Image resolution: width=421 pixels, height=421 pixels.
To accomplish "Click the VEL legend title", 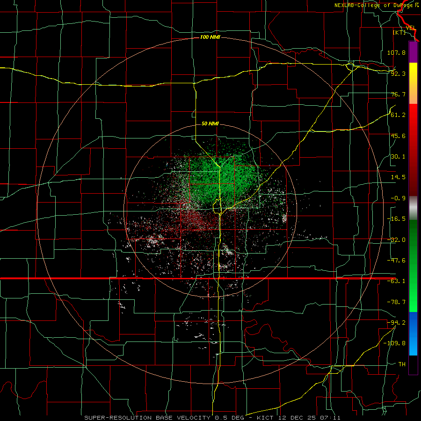I will point(411,28).
